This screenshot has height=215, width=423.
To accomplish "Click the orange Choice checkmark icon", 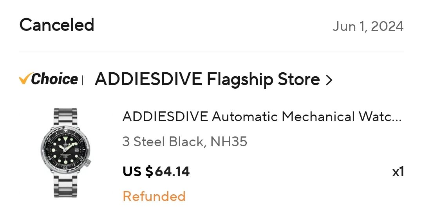I will [x=24, y=79].
